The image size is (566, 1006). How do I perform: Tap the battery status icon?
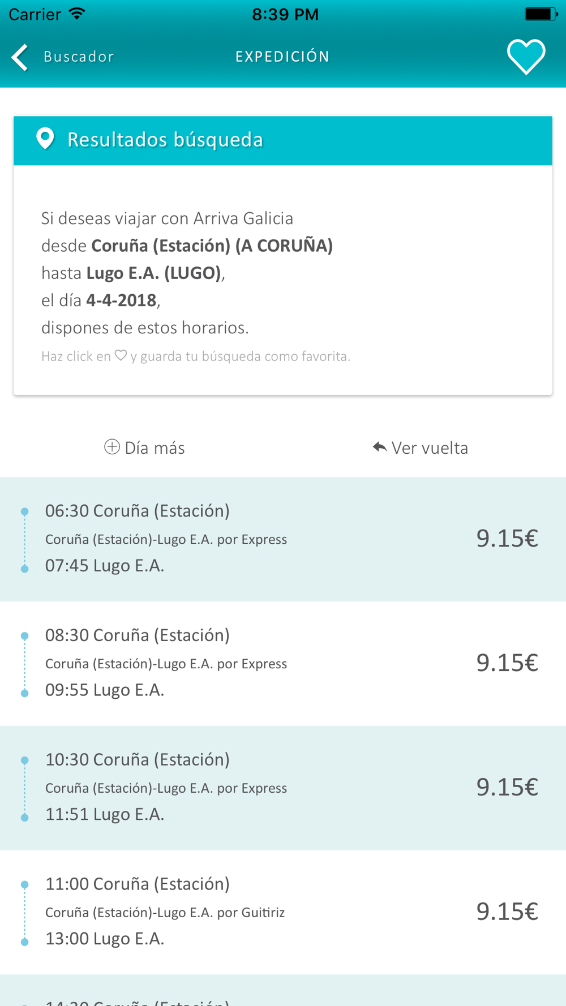tap(541, 14)
